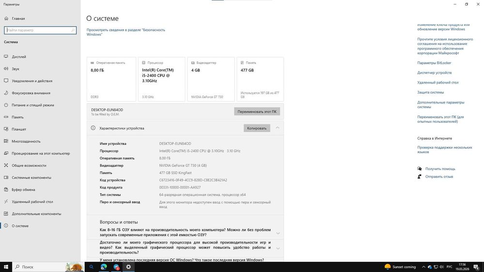Expand the 8–16 ГБ ОЗУ question
Image resolution: width=484 pixels, height=272 pixels.
point(278,233)
